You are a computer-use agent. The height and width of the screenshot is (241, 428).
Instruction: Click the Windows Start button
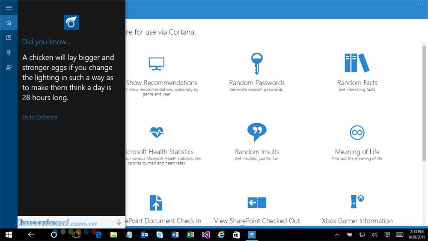tap(9, 235)
